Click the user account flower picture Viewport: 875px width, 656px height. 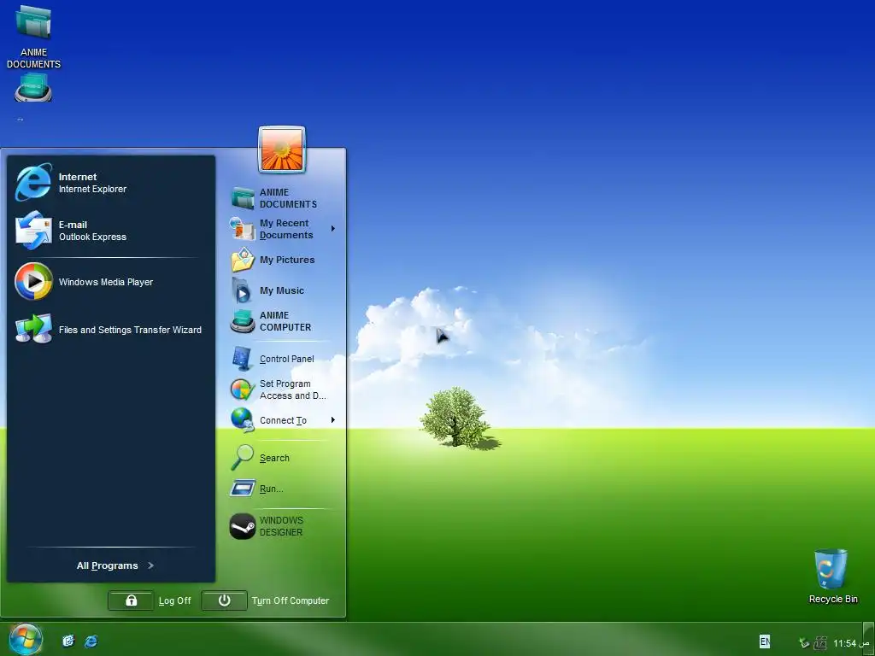(282, 149)
